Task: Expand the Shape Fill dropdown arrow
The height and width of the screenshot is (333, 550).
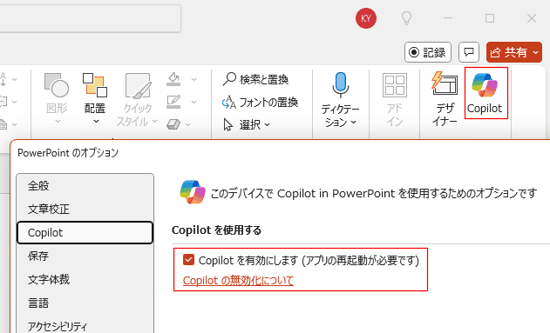Action: click(x=194, y=79)
